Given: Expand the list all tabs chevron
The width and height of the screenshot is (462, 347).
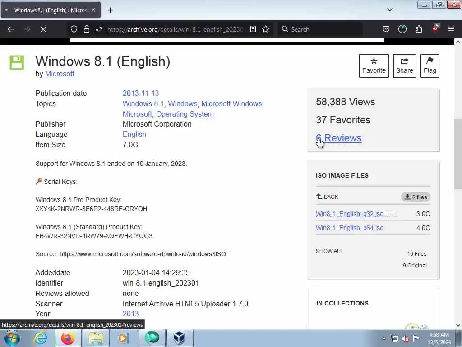Looking at the screenshot, I should [389, 10].
